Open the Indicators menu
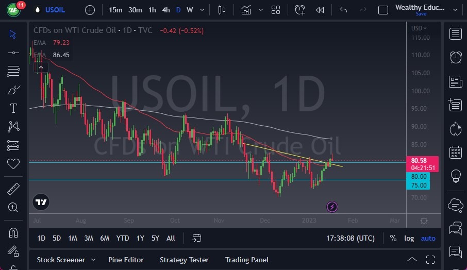Screen dimensions: 467x270 click(246, 10)
